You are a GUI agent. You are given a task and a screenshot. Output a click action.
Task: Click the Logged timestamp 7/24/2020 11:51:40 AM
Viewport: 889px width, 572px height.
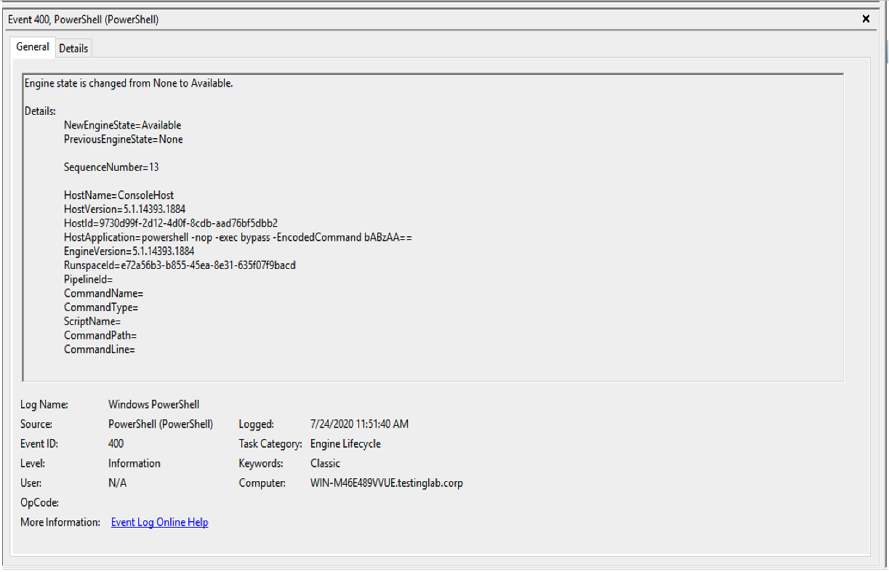[x=359, y=424]
